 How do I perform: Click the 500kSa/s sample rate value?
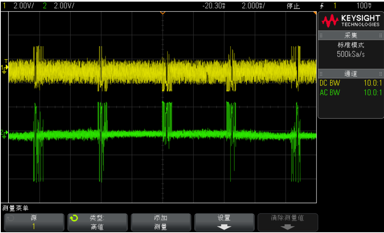click(x=351, y=54)
